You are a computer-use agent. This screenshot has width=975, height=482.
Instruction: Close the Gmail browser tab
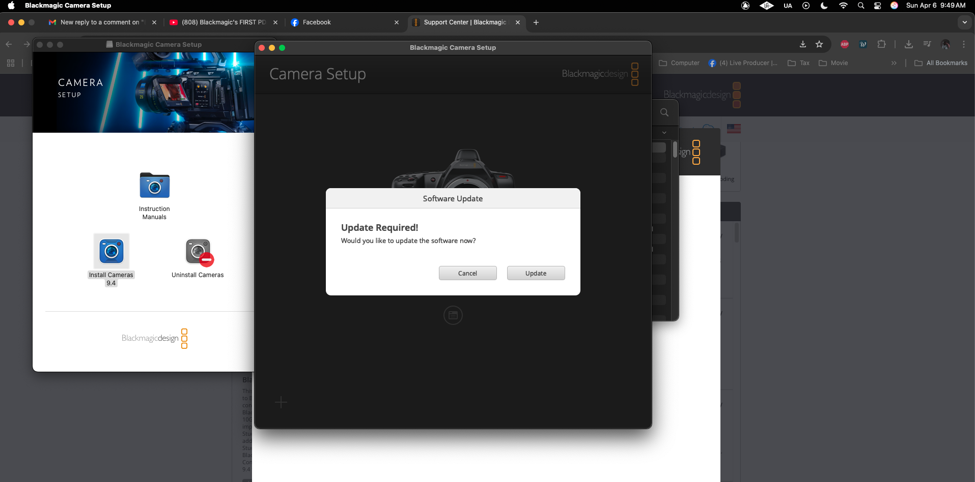[154, 22]
